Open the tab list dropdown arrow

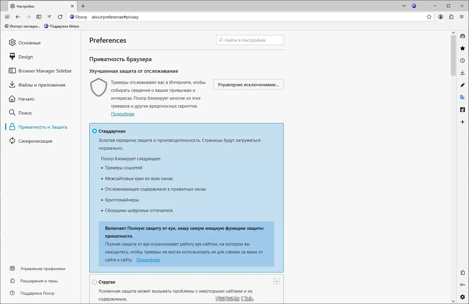(x=404, y=6)
